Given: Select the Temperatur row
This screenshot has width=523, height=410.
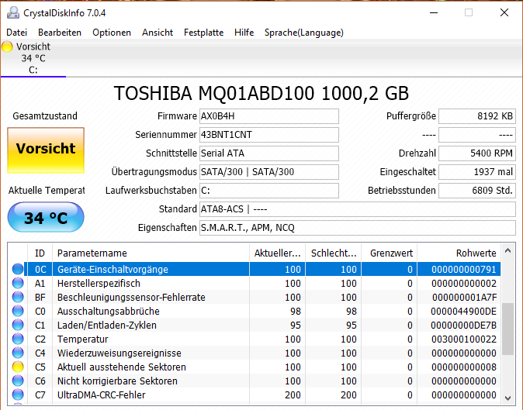Looking at the screenshot, I should point(256,339).
